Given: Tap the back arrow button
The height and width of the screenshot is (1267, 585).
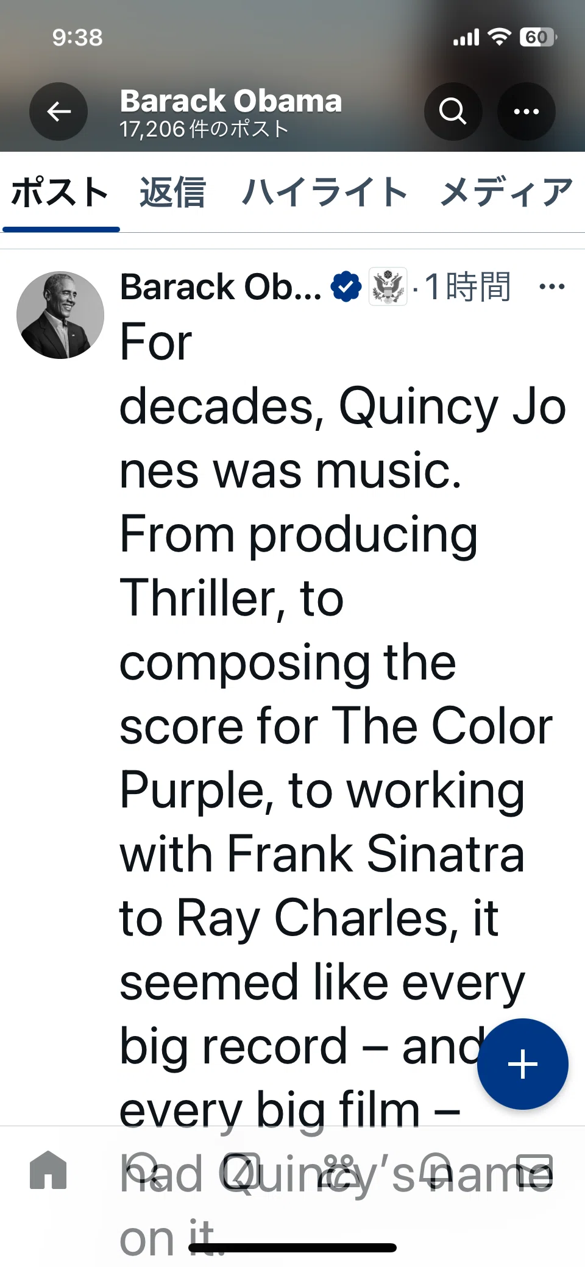Looking at the screenshot, I should (58, 112).
